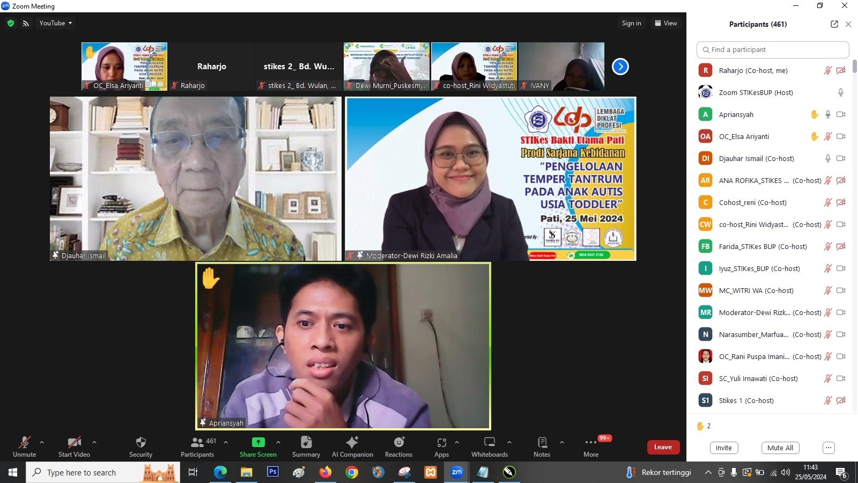858x483 pixels.
Task: Click the Find a participant search field
Action: (x=772, y=49)
